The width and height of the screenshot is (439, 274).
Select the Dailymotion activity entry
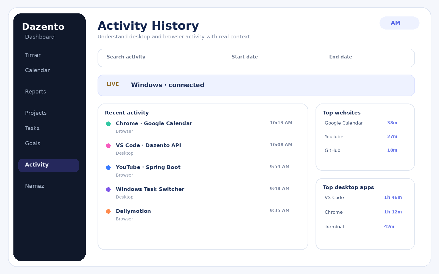pos(203,215)
